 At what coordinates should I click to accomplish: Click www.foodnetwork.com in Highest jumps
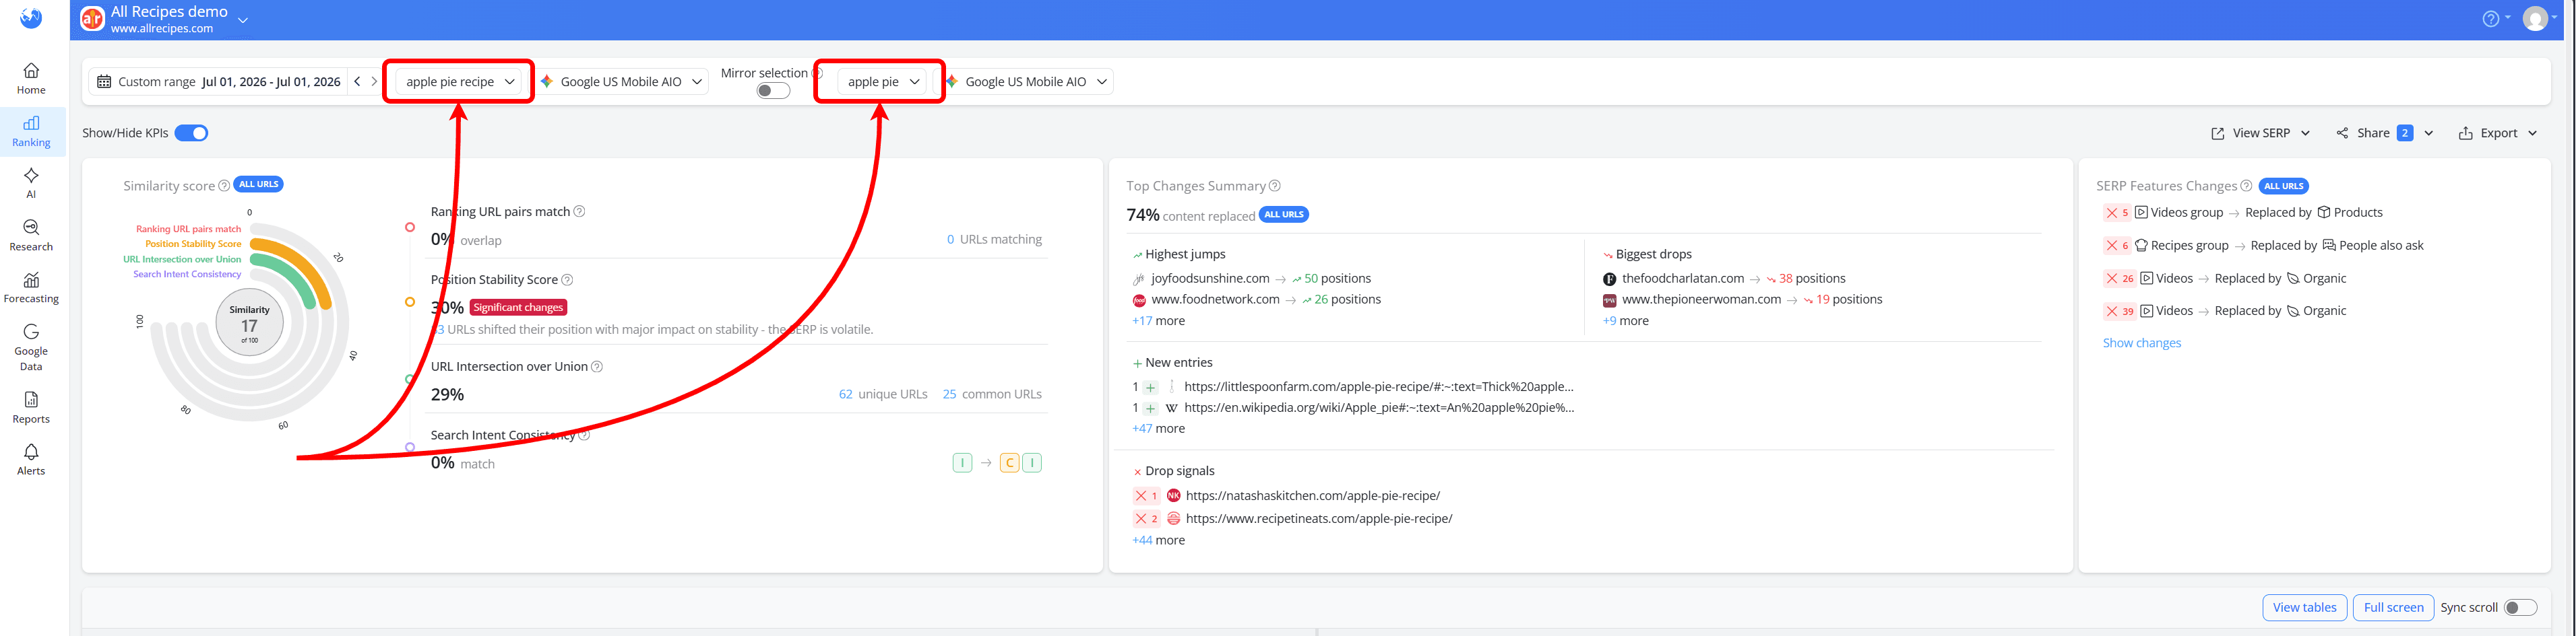pyautogui.click(x=1215, y=299)
